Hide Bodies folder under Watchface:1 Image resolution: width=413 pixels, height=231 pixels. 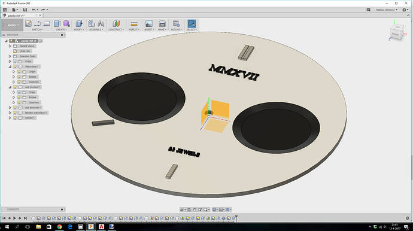pos(19,77)
